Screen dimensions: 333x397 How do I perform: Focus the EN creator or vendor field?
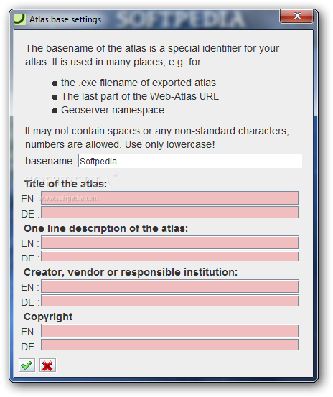point(170,286)
